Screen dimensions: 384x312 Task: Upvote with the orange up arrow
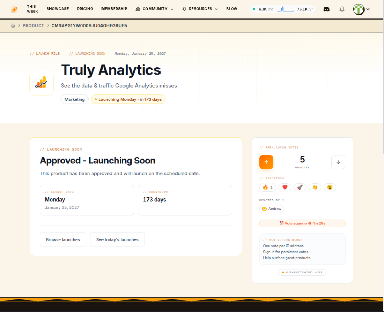(x=266, y=162)
